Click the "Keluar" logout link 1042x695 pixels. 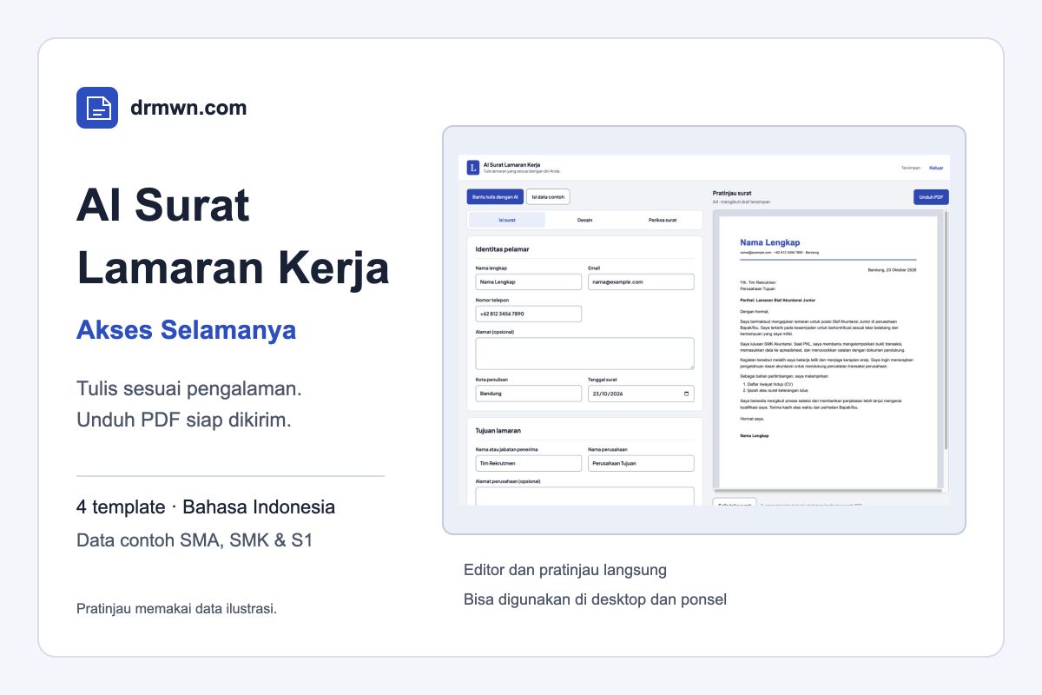tap(936, 168)
